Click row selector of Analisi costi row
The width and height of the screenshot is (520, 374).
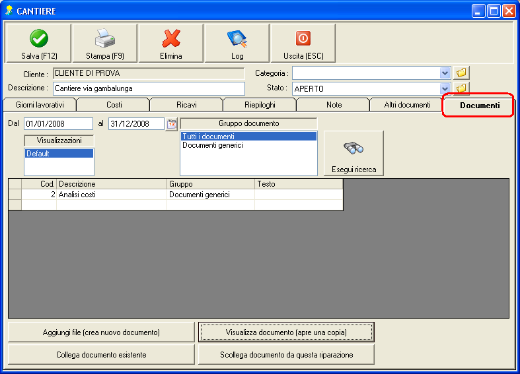pyautogui.click(x=15, y=195)
